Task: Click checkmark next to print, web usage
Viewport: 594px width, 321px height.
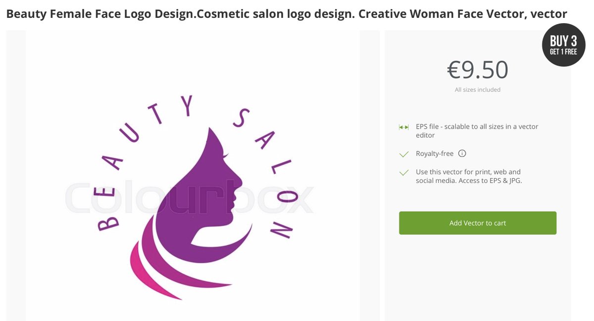Action: 404,173
